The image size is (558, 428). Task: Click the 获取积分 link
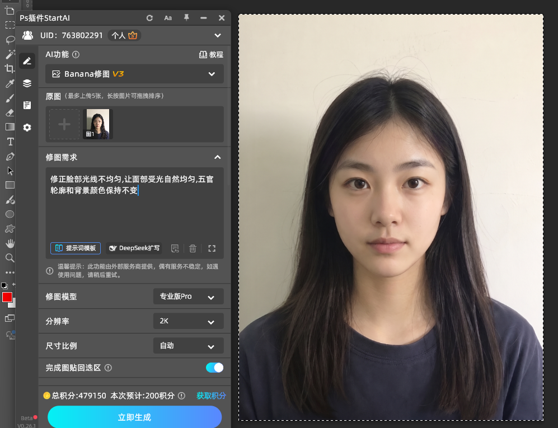tap(211, 396)
